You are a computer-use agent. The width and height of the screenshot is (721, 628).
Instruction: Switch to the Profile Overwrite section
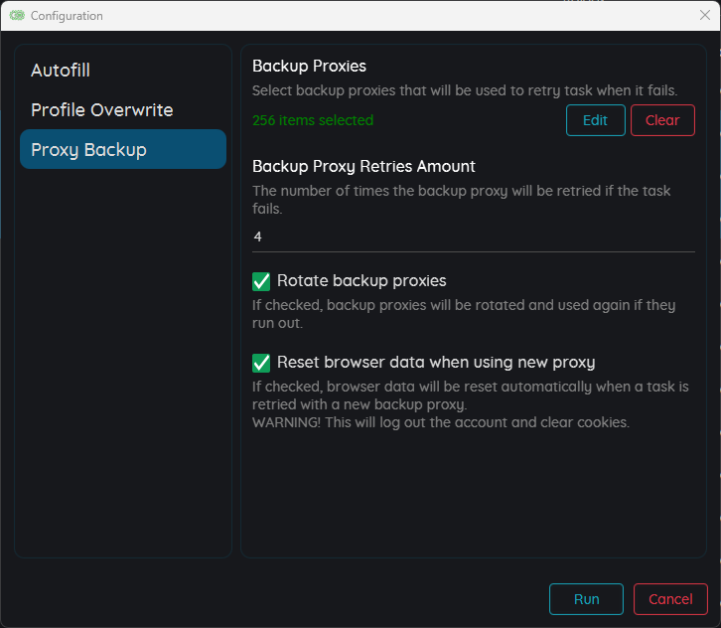pos(101,110)
